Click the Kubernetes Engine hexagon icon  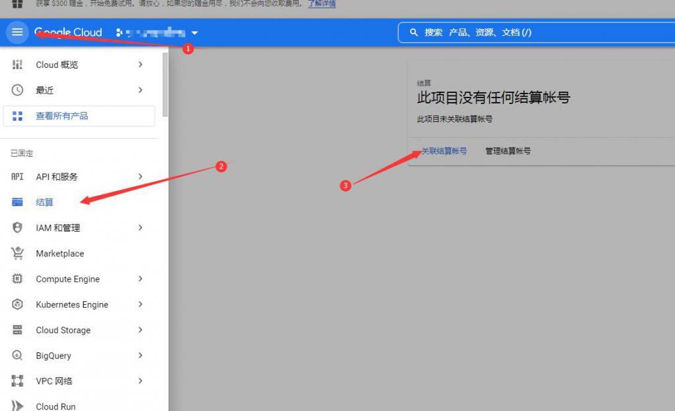(x=18, y=305)
